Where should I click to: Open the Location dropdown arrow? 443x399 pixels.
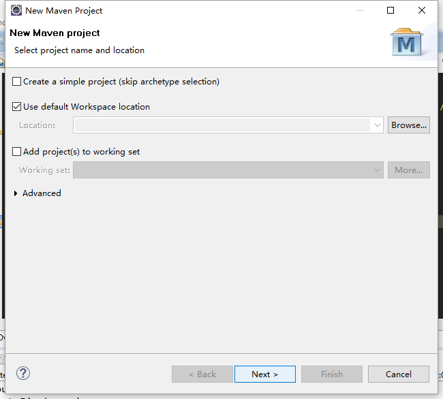click(377, 125)
